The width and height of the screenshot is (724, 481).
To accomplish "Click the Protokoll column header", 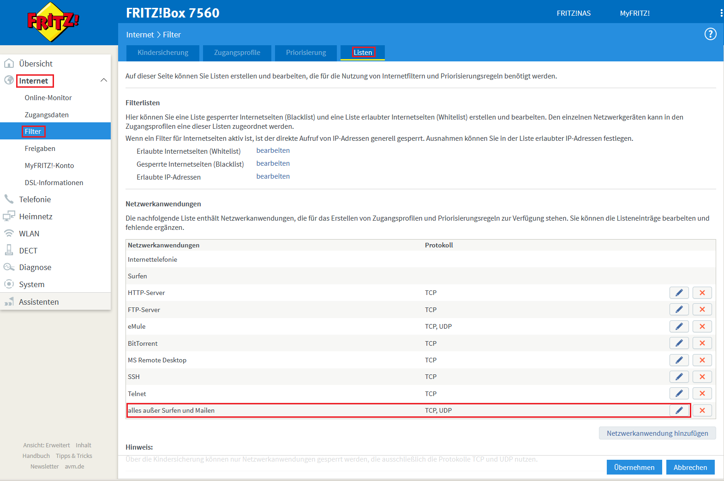I will point(439,245).
